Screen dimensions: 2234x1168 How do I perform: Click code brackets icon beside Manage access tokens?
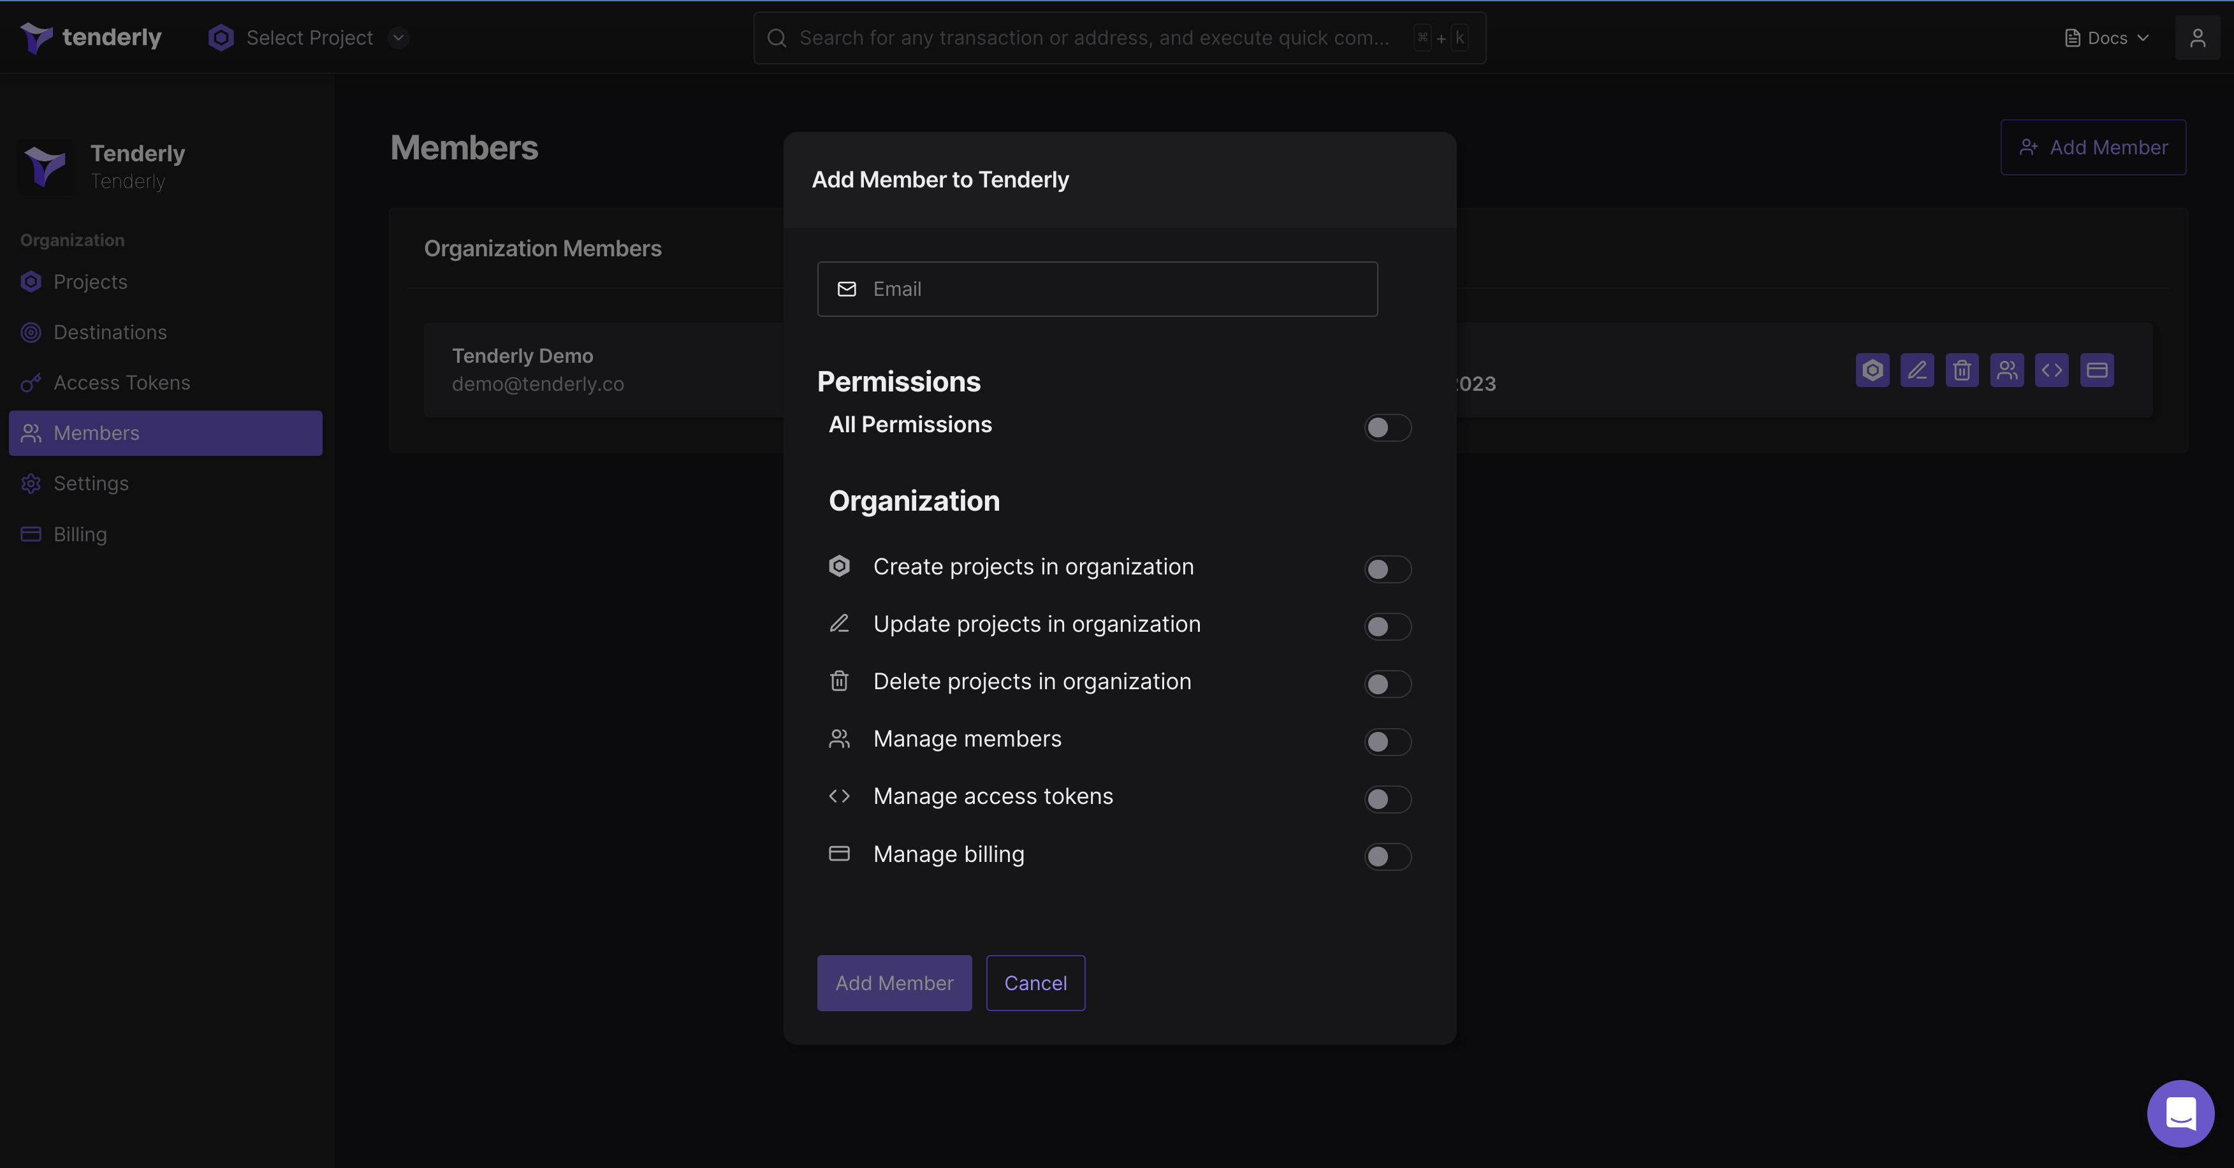point(840,796)
